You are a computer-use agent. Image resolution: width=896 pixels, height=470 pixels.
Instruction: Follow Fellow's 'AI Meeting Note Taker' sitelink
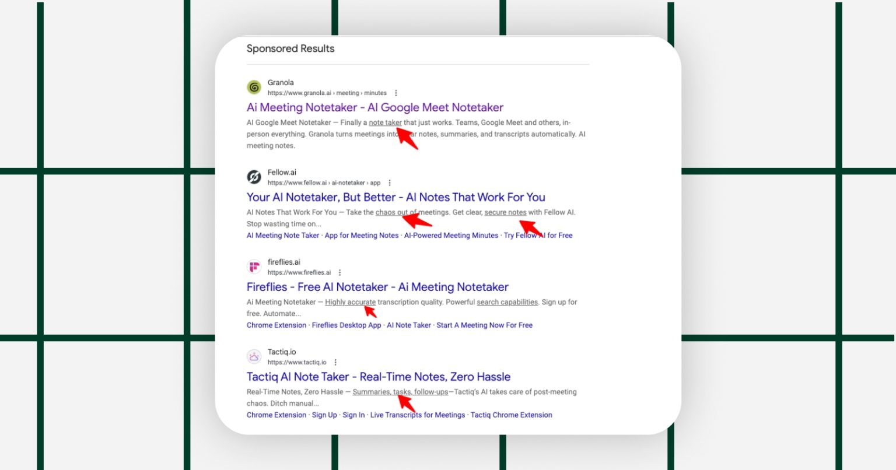(x=283, y=236)
